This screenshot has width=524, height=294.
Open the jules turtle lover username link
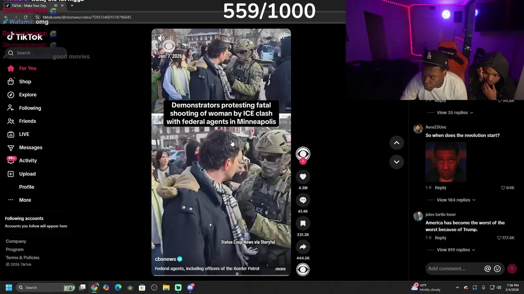point(440,214)
